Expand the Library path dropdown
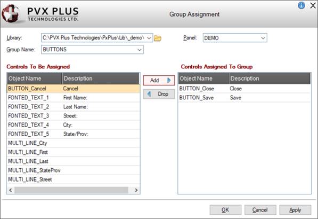The image size is (318, 219). tap(149, 38)
